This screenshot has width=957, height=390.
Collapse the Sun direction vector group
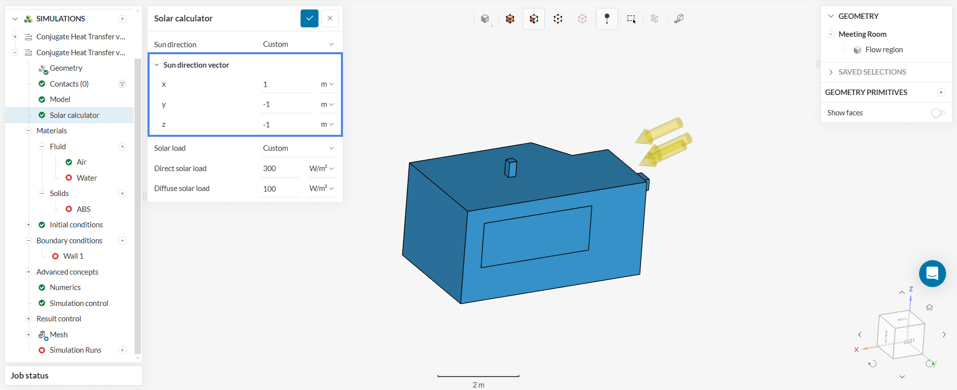(x=157, y=65)
